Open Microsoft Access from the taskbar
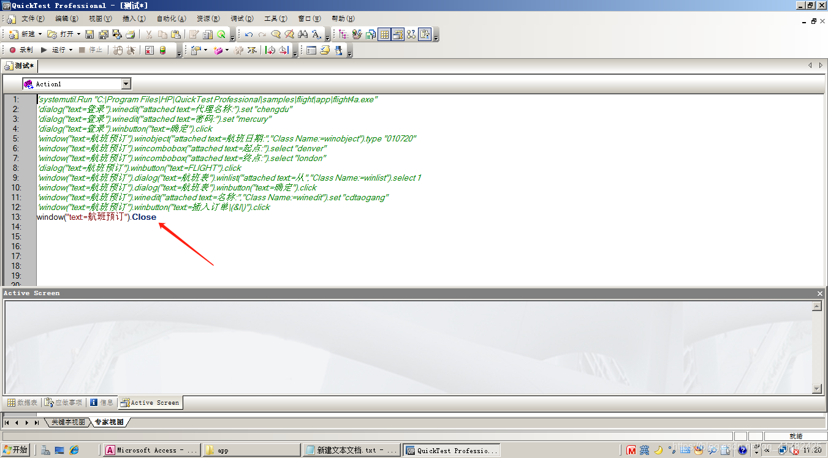 tap(151, 450)
